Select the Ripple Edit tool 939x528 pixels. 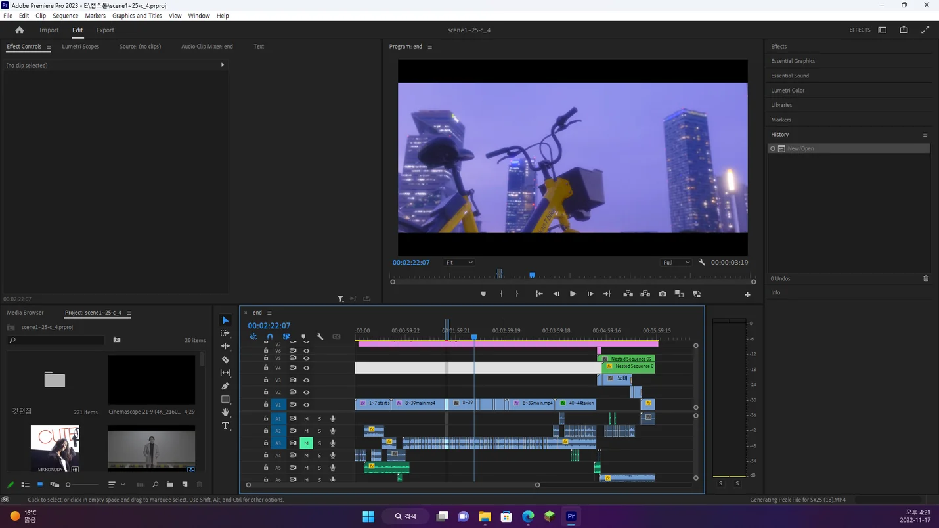(x=225, y=346)
